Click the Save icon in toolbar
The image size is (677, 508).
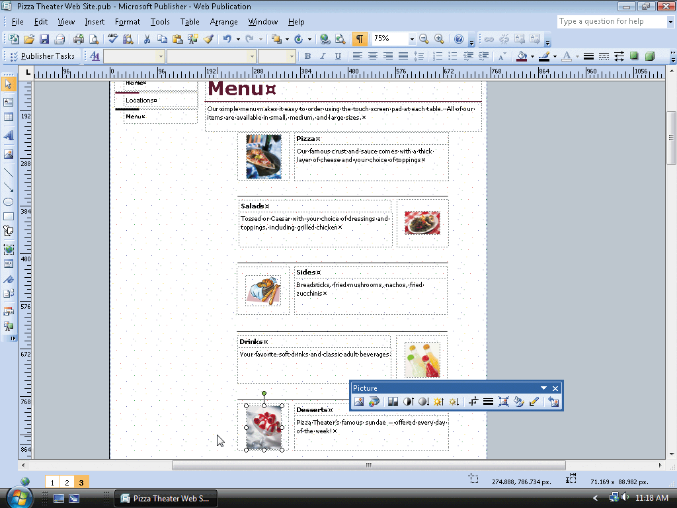click(44, 39)
